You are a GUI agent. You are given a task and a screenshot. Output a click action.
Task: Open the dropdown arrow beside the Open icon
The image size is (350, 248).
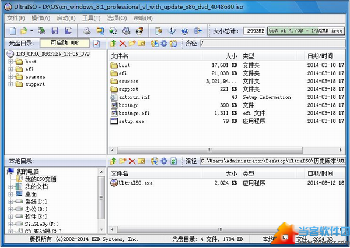[32, 31]
